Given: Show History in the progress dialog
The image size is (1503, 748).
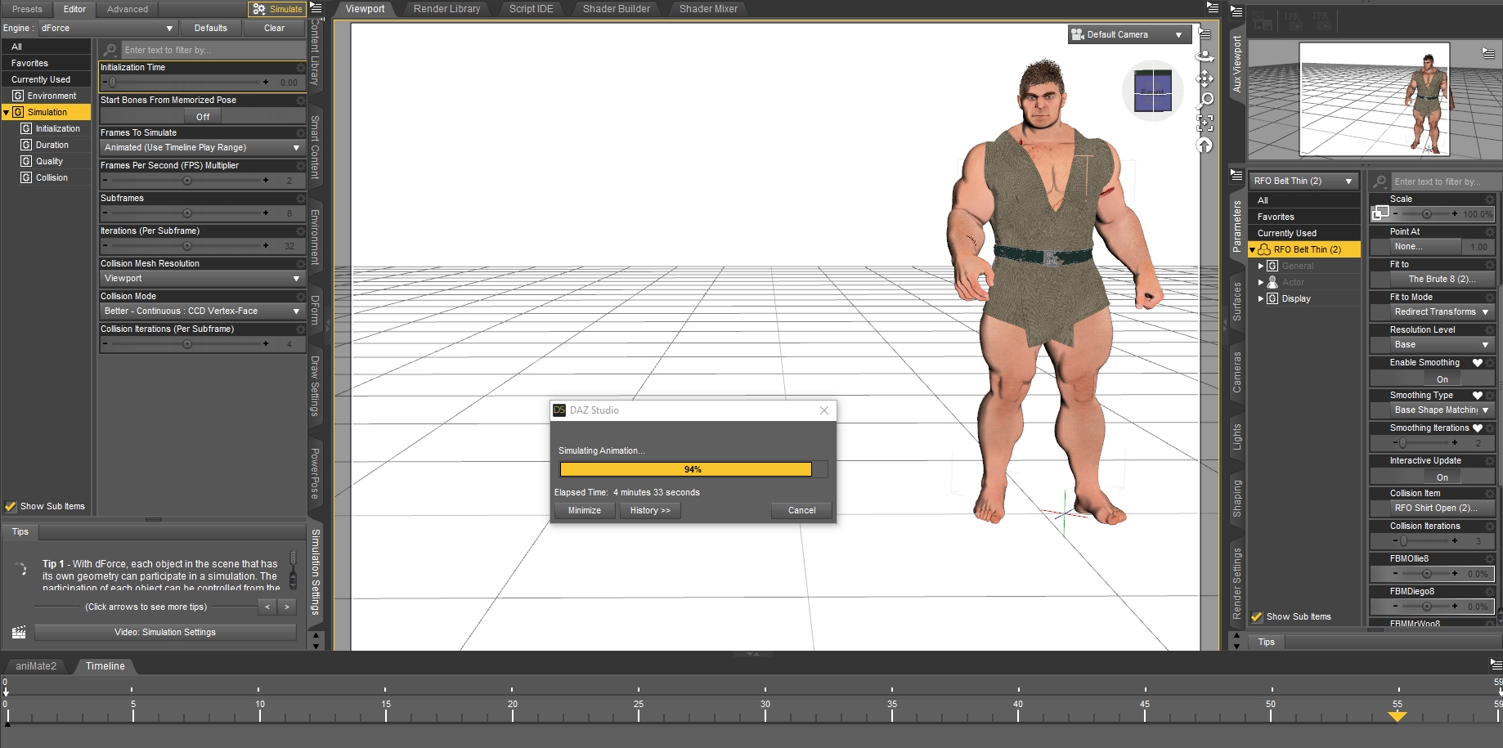Looking at the screenshot, I should pos(650,510).
